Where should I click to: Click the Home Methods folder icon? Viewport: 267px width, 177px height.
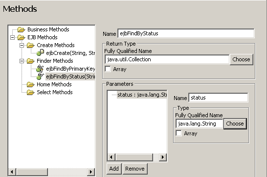(31, 84)
